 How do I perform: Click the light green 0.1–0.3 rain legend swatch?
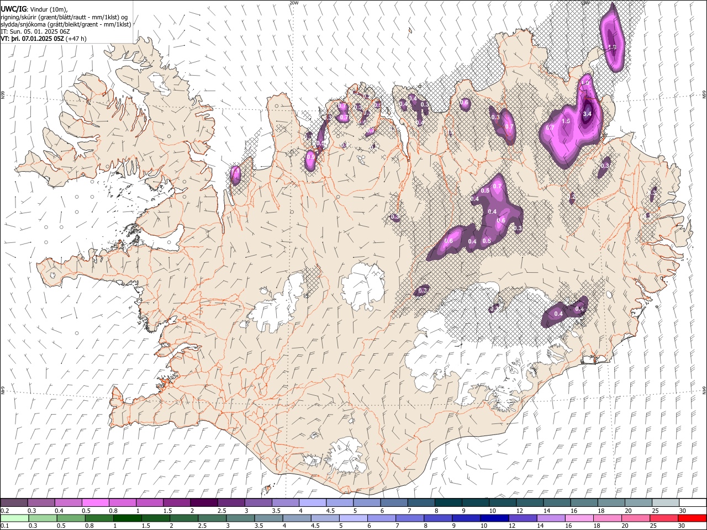point(15,518)
